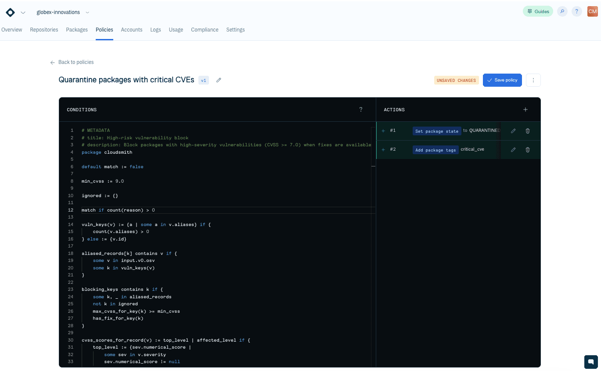Click the Set package state label
601x371 pixels.
437,131
